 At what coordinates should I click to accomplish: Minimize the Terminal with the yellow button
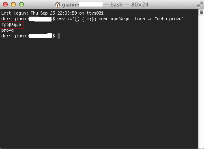(x=13, y=4)
